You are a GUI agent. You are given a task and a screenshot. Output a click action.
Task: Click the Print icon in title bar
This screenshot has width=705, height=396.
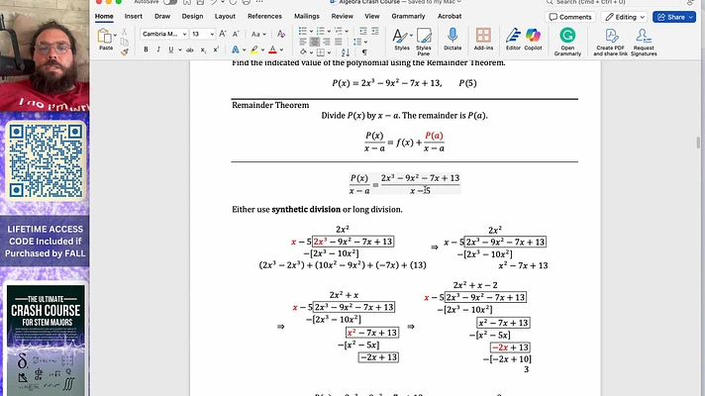click(x=246, y=2)
